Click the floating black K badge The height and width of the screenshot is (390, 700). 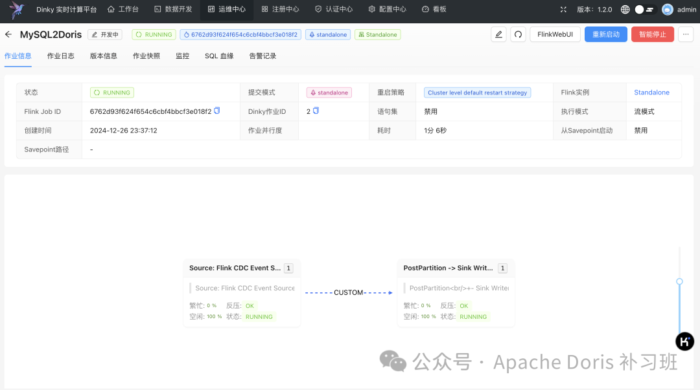pyautogui.click(x=684, y=341)
